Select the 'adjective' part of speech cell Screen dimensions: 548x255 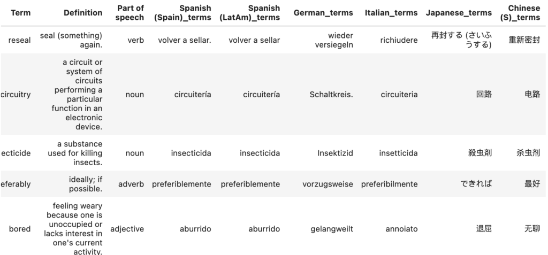[x=127, y=229]
